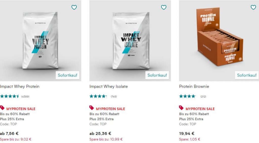
Task: Toggle wishlist heart on Impact Whey Isolate
Action: coord(164,7)
